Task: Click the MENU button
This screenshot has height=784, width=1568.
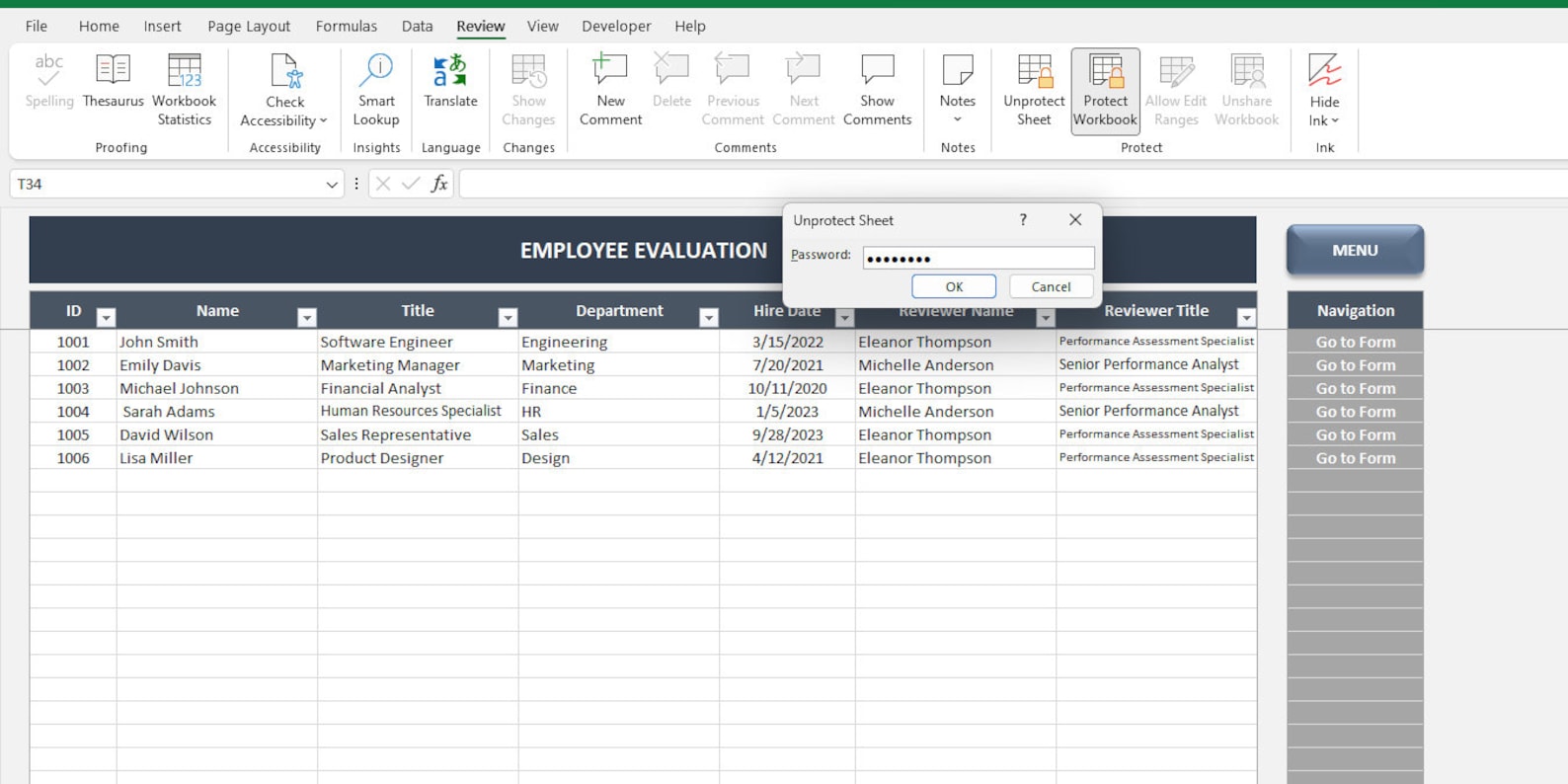Action: (x=1355, y=250)
